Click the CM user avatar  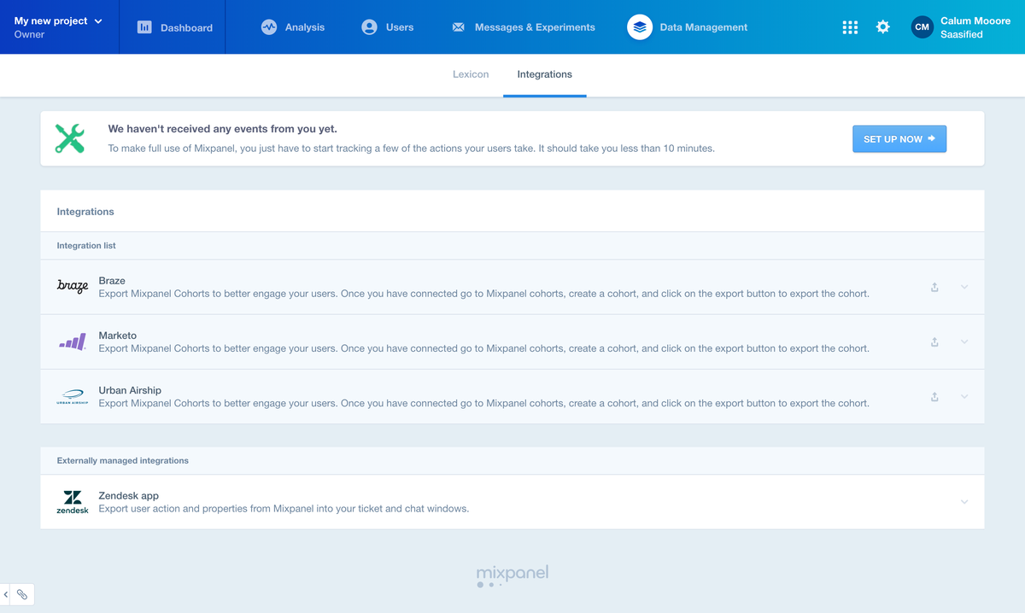pos(922,27)
